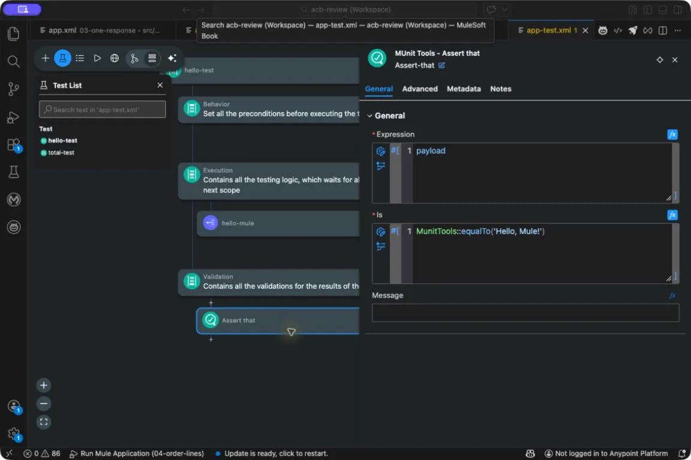The image size is (691, 460).
Task: Close the Test List panel
Action: click(x=160, y=86)
